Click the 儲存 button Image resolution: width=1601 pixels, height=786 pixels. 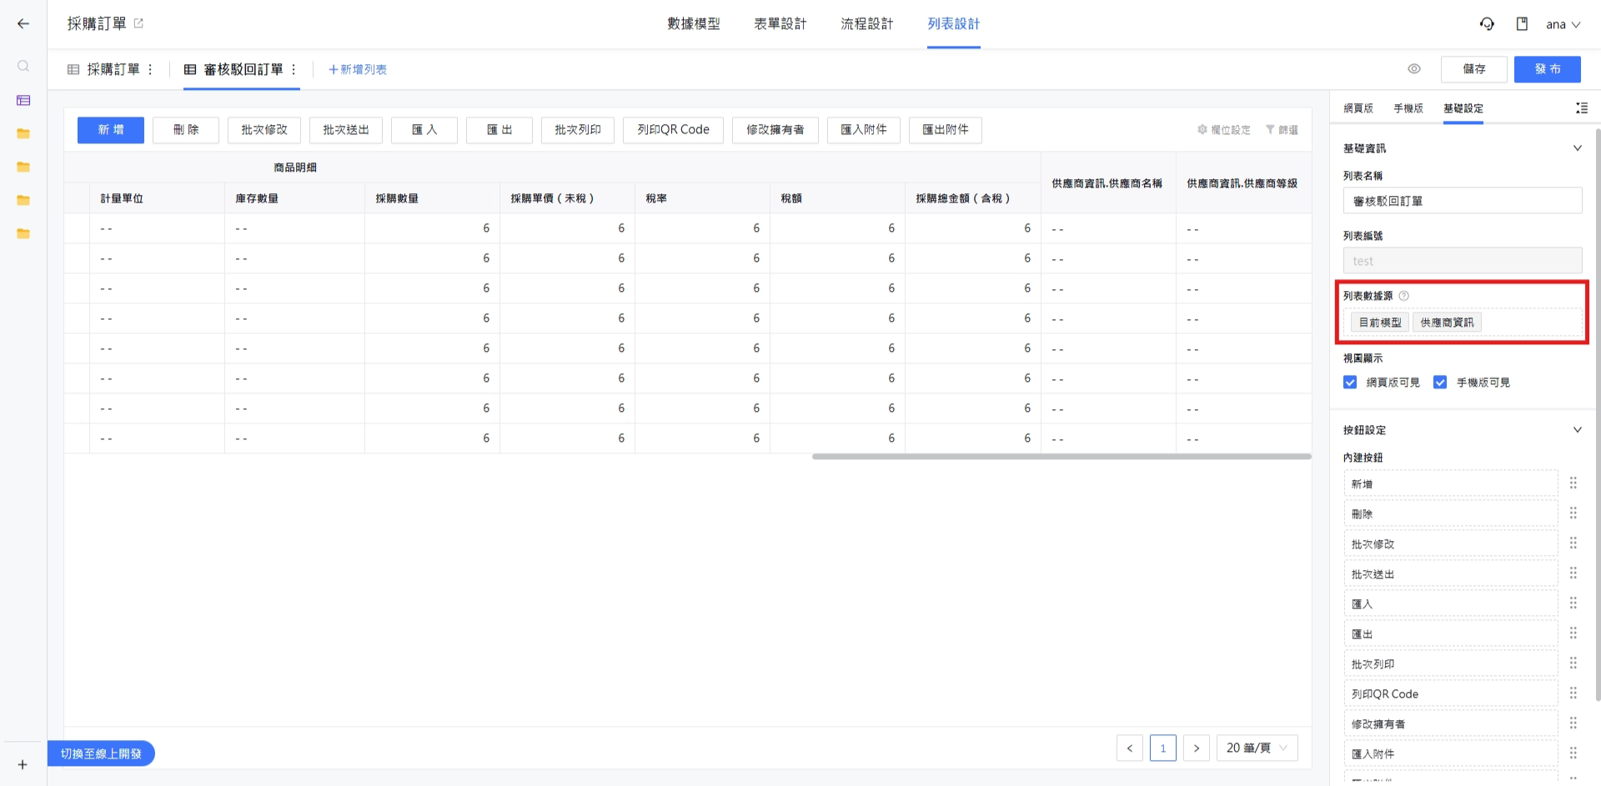[x=1474, y=69]
